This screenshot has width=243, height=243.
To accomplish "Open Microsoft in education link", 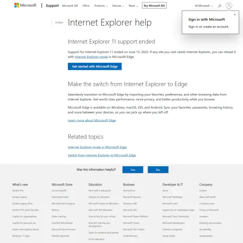I will pyautogui.click(x=100, y=190).
